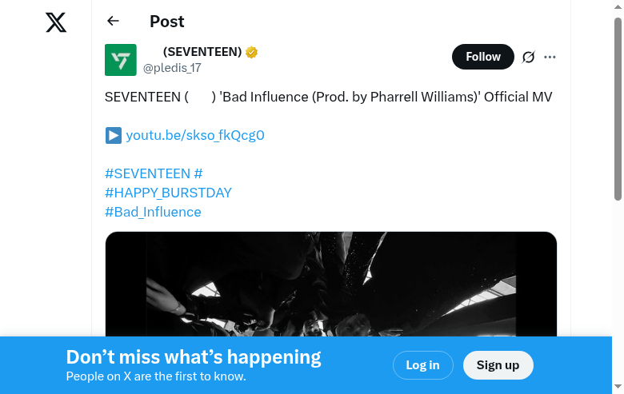Click the (SEVENTEEN) account name
This screenshot has height=394, width=624.
tap(202, 52)
